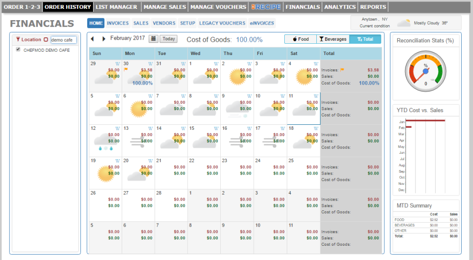The width and height of the screenshot is (473, 260).
Task: Toggle the red Location select-all box
Action: click(x=46, y=39)
